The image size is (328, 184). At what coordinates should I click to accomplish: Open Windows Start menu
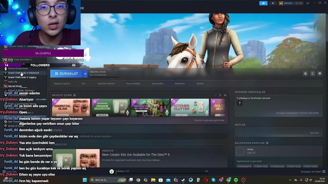point(85,180)
